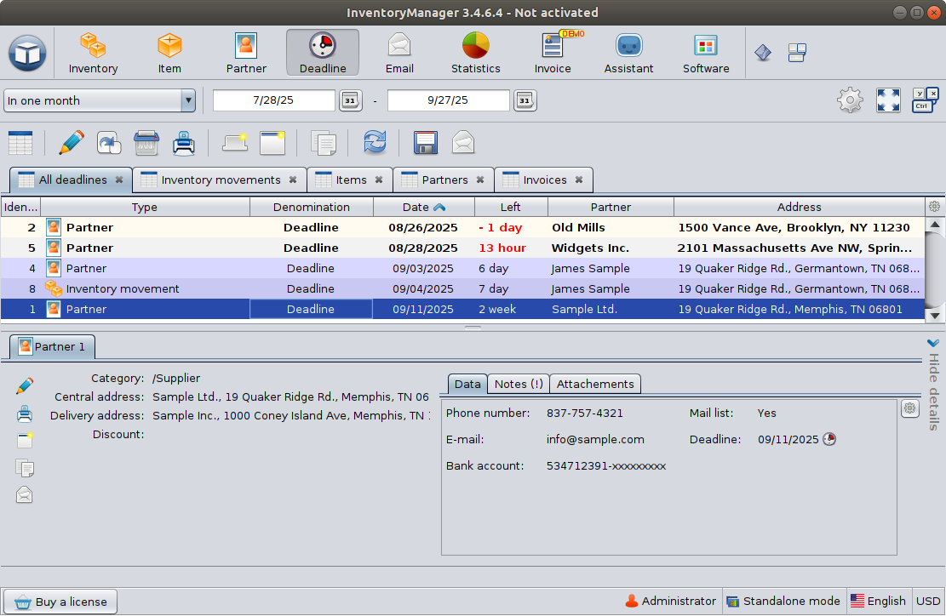Close the Inventory movements tab

click(293, 180)
